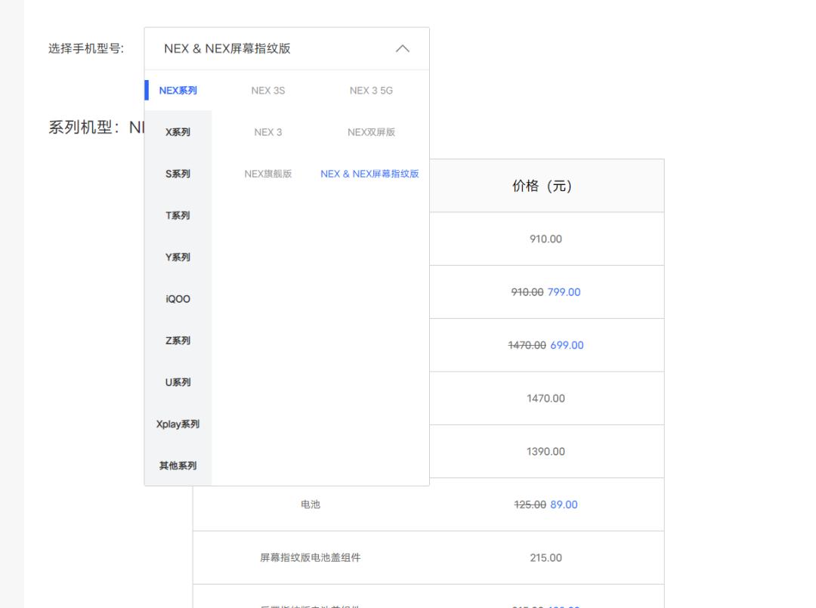Screen dimensions: 816x608
Task: Select the Xplay系列 category
Action: point(178,424)
